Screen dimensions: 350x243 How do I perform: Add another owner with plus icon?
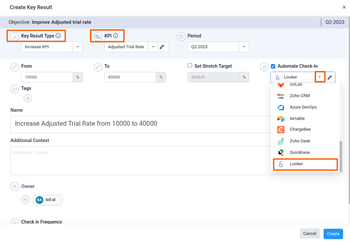coord(25,200)
